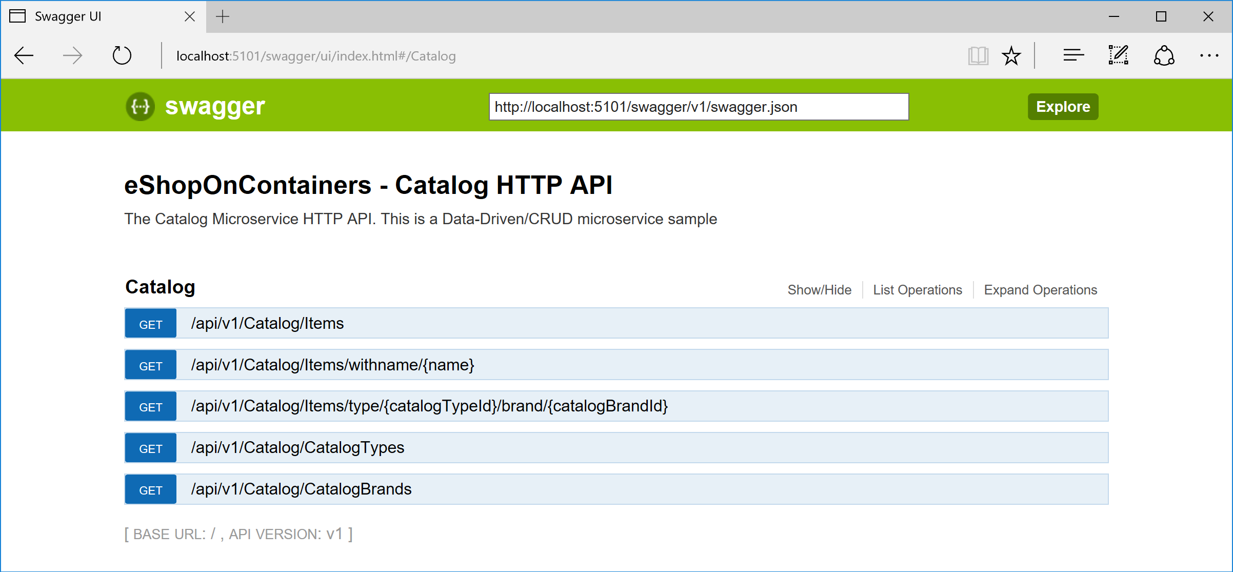Viewport: 1233px width, 572px height.
Task: Click the Make a Web Note icon
Action: pos(1118,55)
